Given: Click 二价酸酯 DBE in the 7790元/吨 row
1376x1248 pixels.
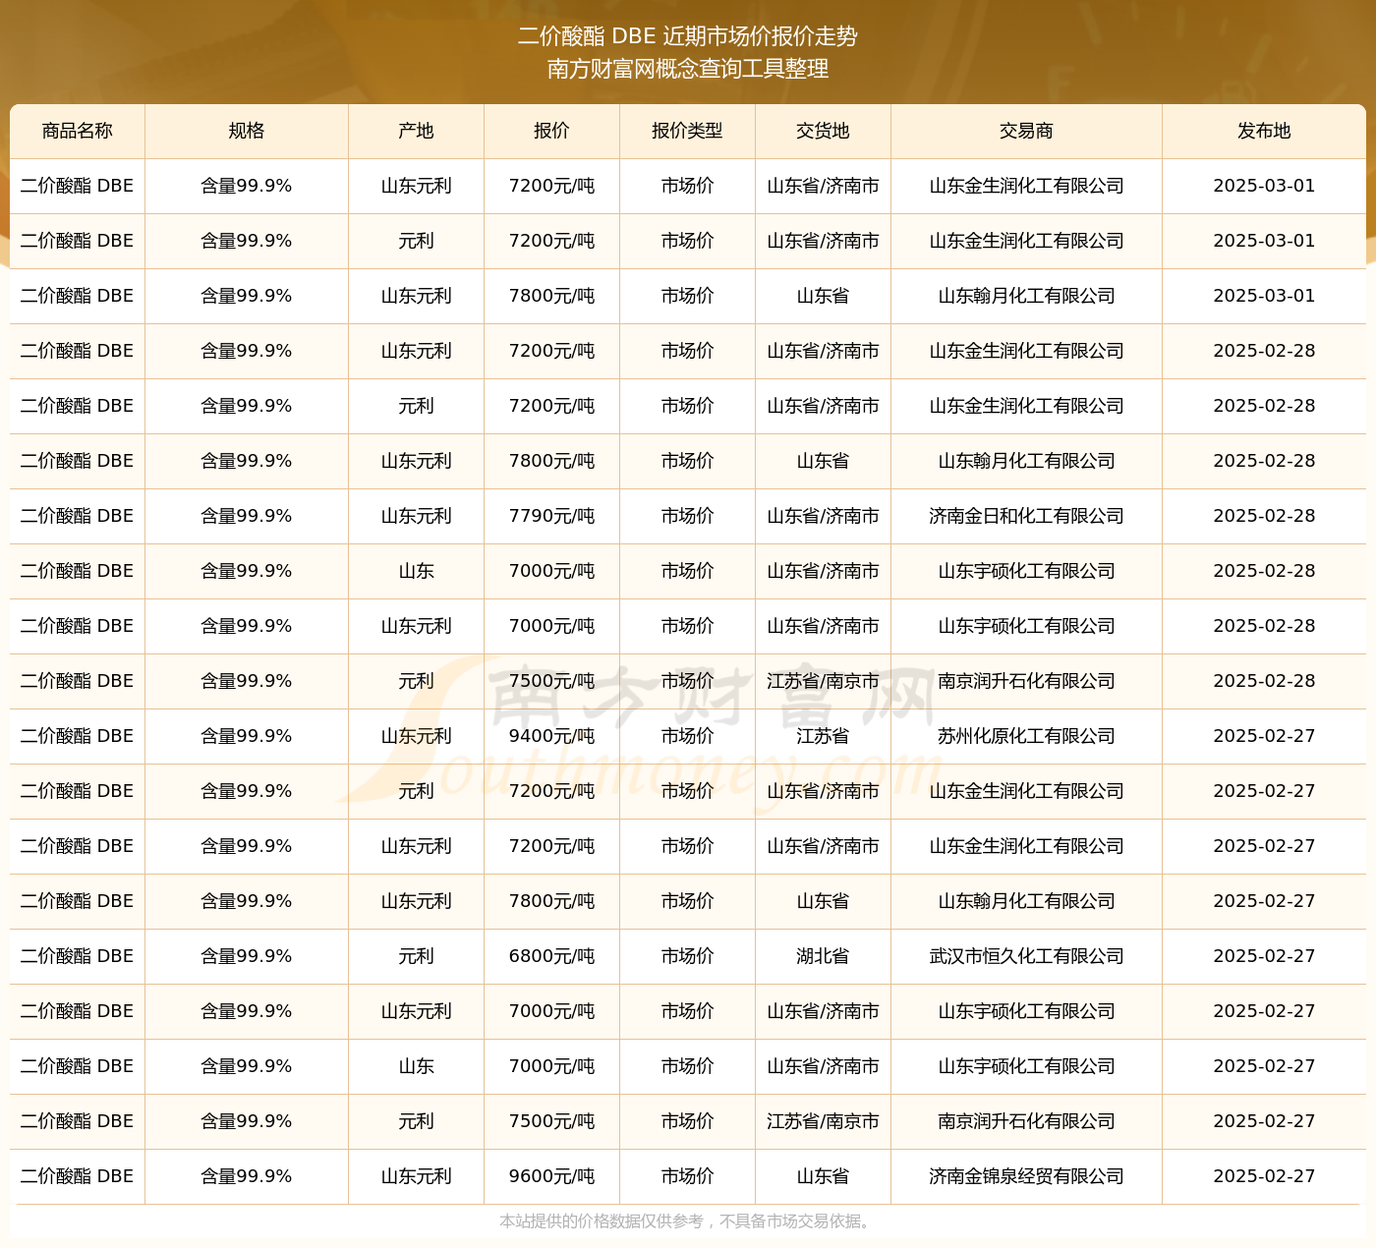Looking at the screenshot, I should 78,516.
